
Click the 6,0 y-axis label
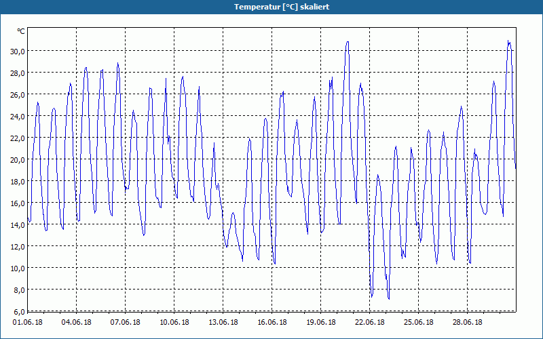click(20, 311)
